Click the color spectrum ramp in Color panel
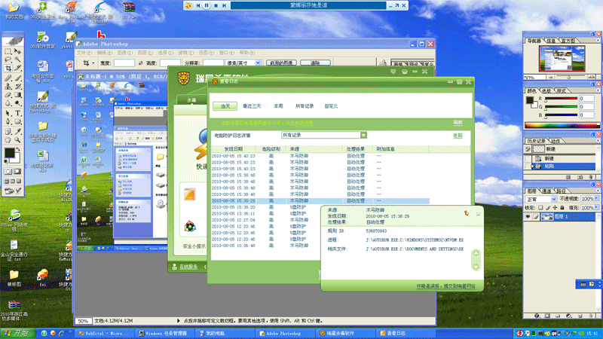This screenshot has width=603, height=339. coord(562,125)
